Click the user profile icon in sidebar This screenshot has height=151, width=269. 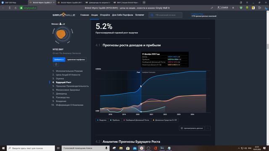(x=61, y=24)
